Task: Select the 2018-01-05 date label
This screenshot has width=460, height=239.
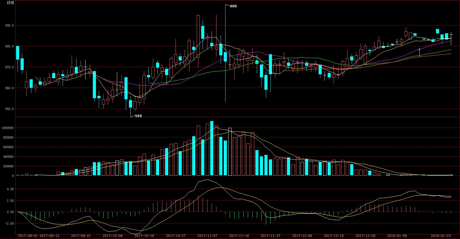Action: point(397,236)
